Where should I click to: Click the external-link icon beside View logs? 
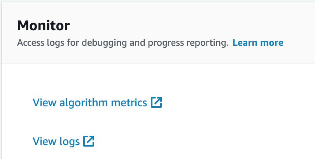pos(89,141)
